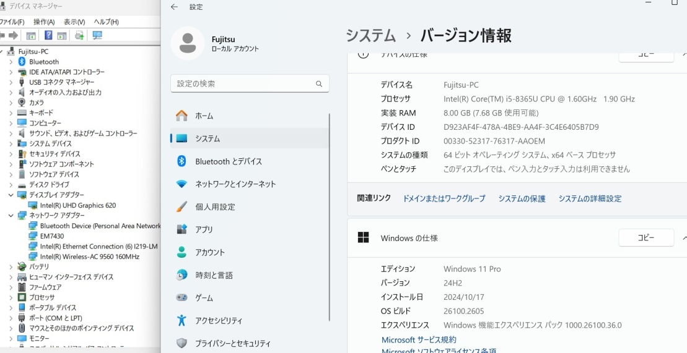Select the Network and Internet (ネットワークとインターネット) icon

pyautogui.click(x=182, y=184)
